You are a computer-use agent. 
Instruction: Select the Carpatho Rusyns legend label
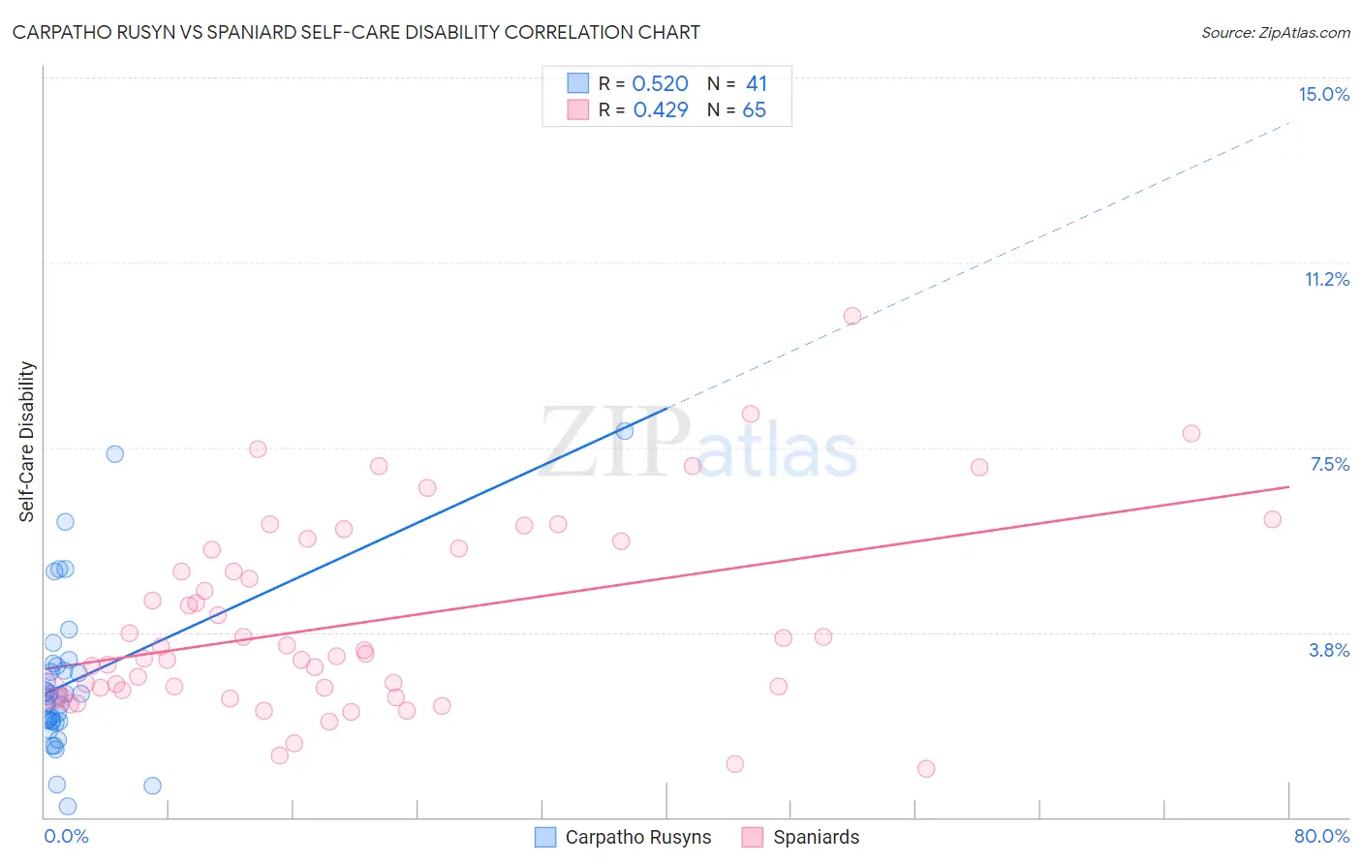(638, 837)
